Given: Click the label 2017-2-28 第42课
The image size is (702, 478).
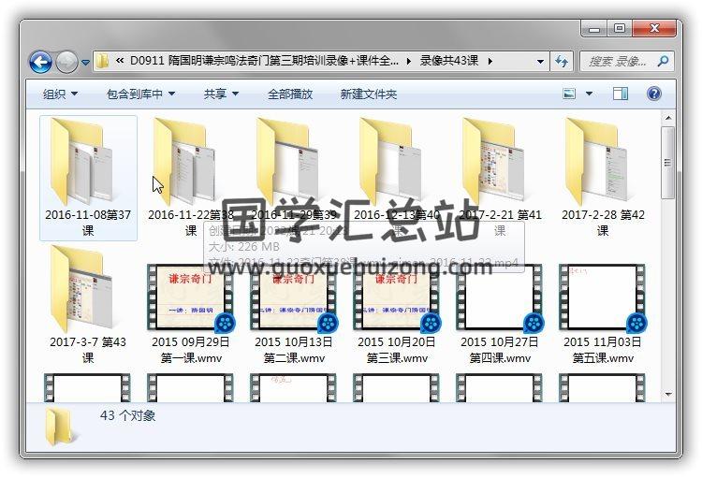Looking at the screenshot, I should [603, 223].
